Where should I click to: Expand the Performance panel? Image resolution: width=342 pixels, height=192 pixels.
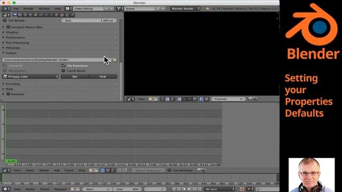(x=15, y=37)
